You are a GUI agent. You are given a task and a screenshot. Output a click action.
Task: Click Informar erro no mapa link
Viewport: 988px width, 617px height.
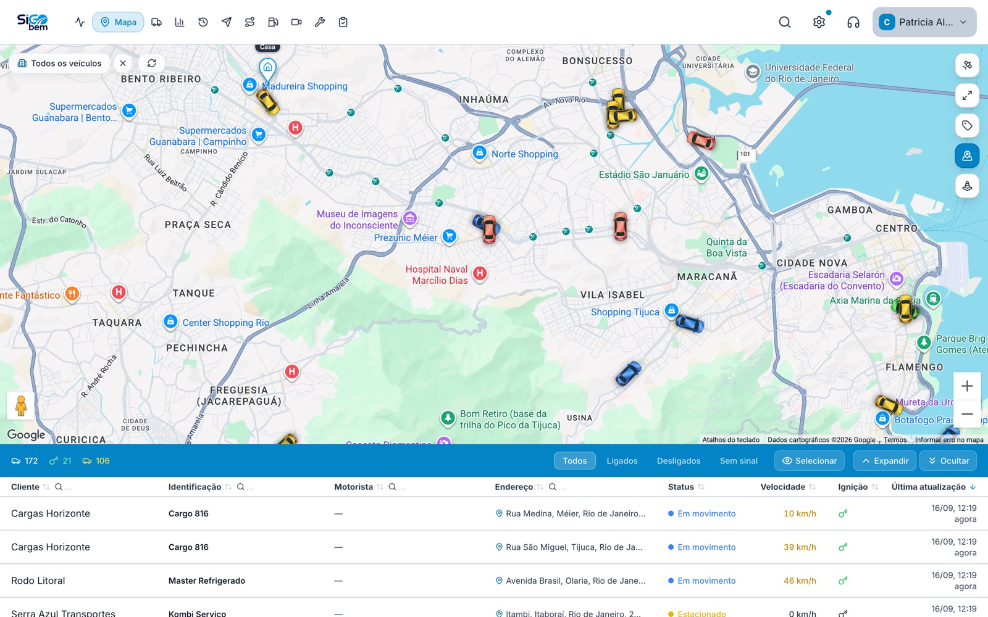coord(949,440)
